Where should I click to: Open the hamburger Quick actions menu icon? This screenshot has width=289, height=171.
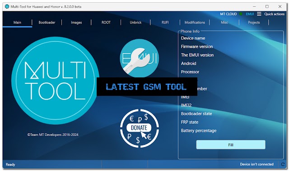point(259,14)
